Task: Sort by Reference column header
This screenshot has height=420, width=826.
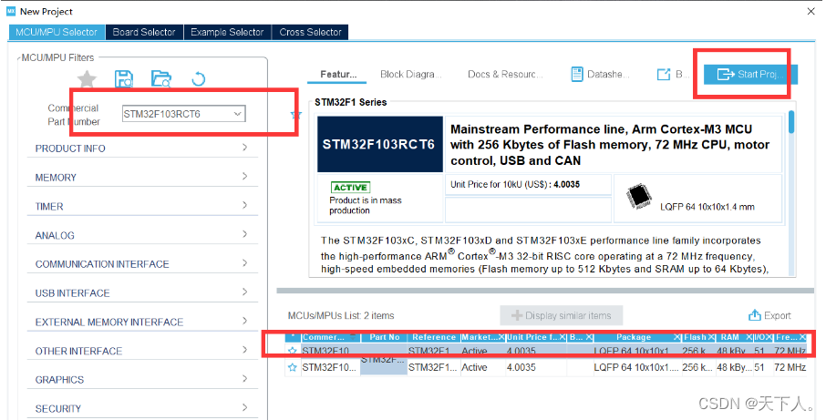Action: tap(434, 337)
